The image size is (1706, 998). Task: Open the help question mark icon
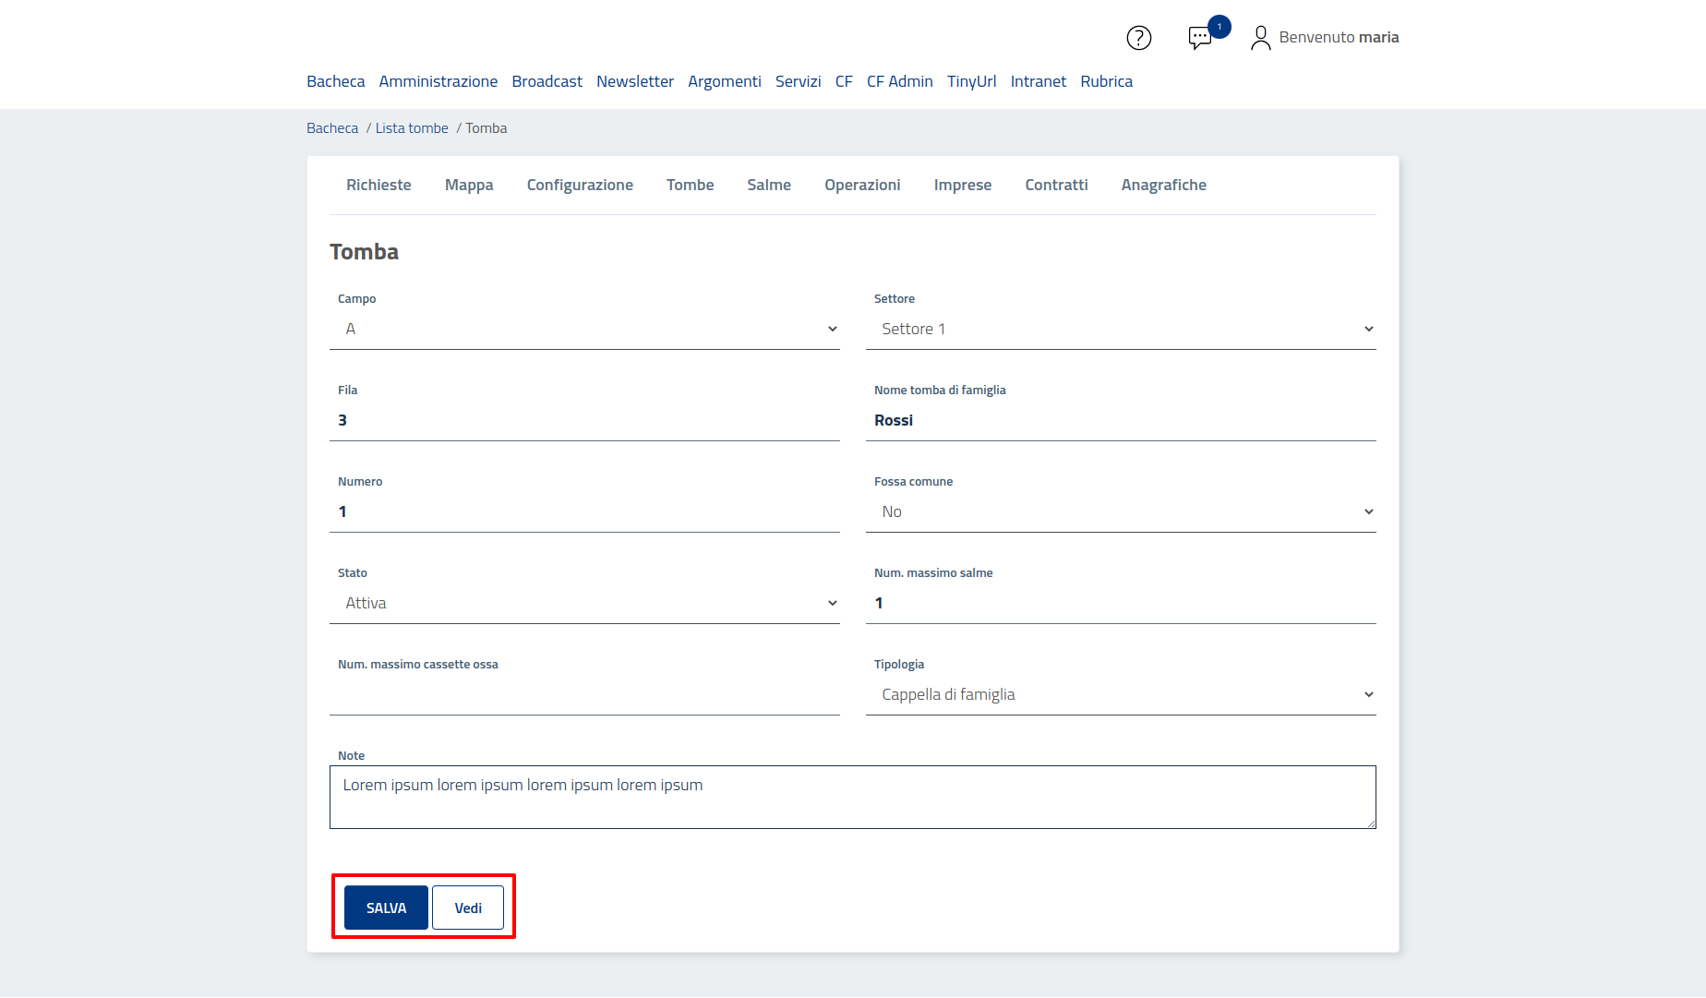1138,38
